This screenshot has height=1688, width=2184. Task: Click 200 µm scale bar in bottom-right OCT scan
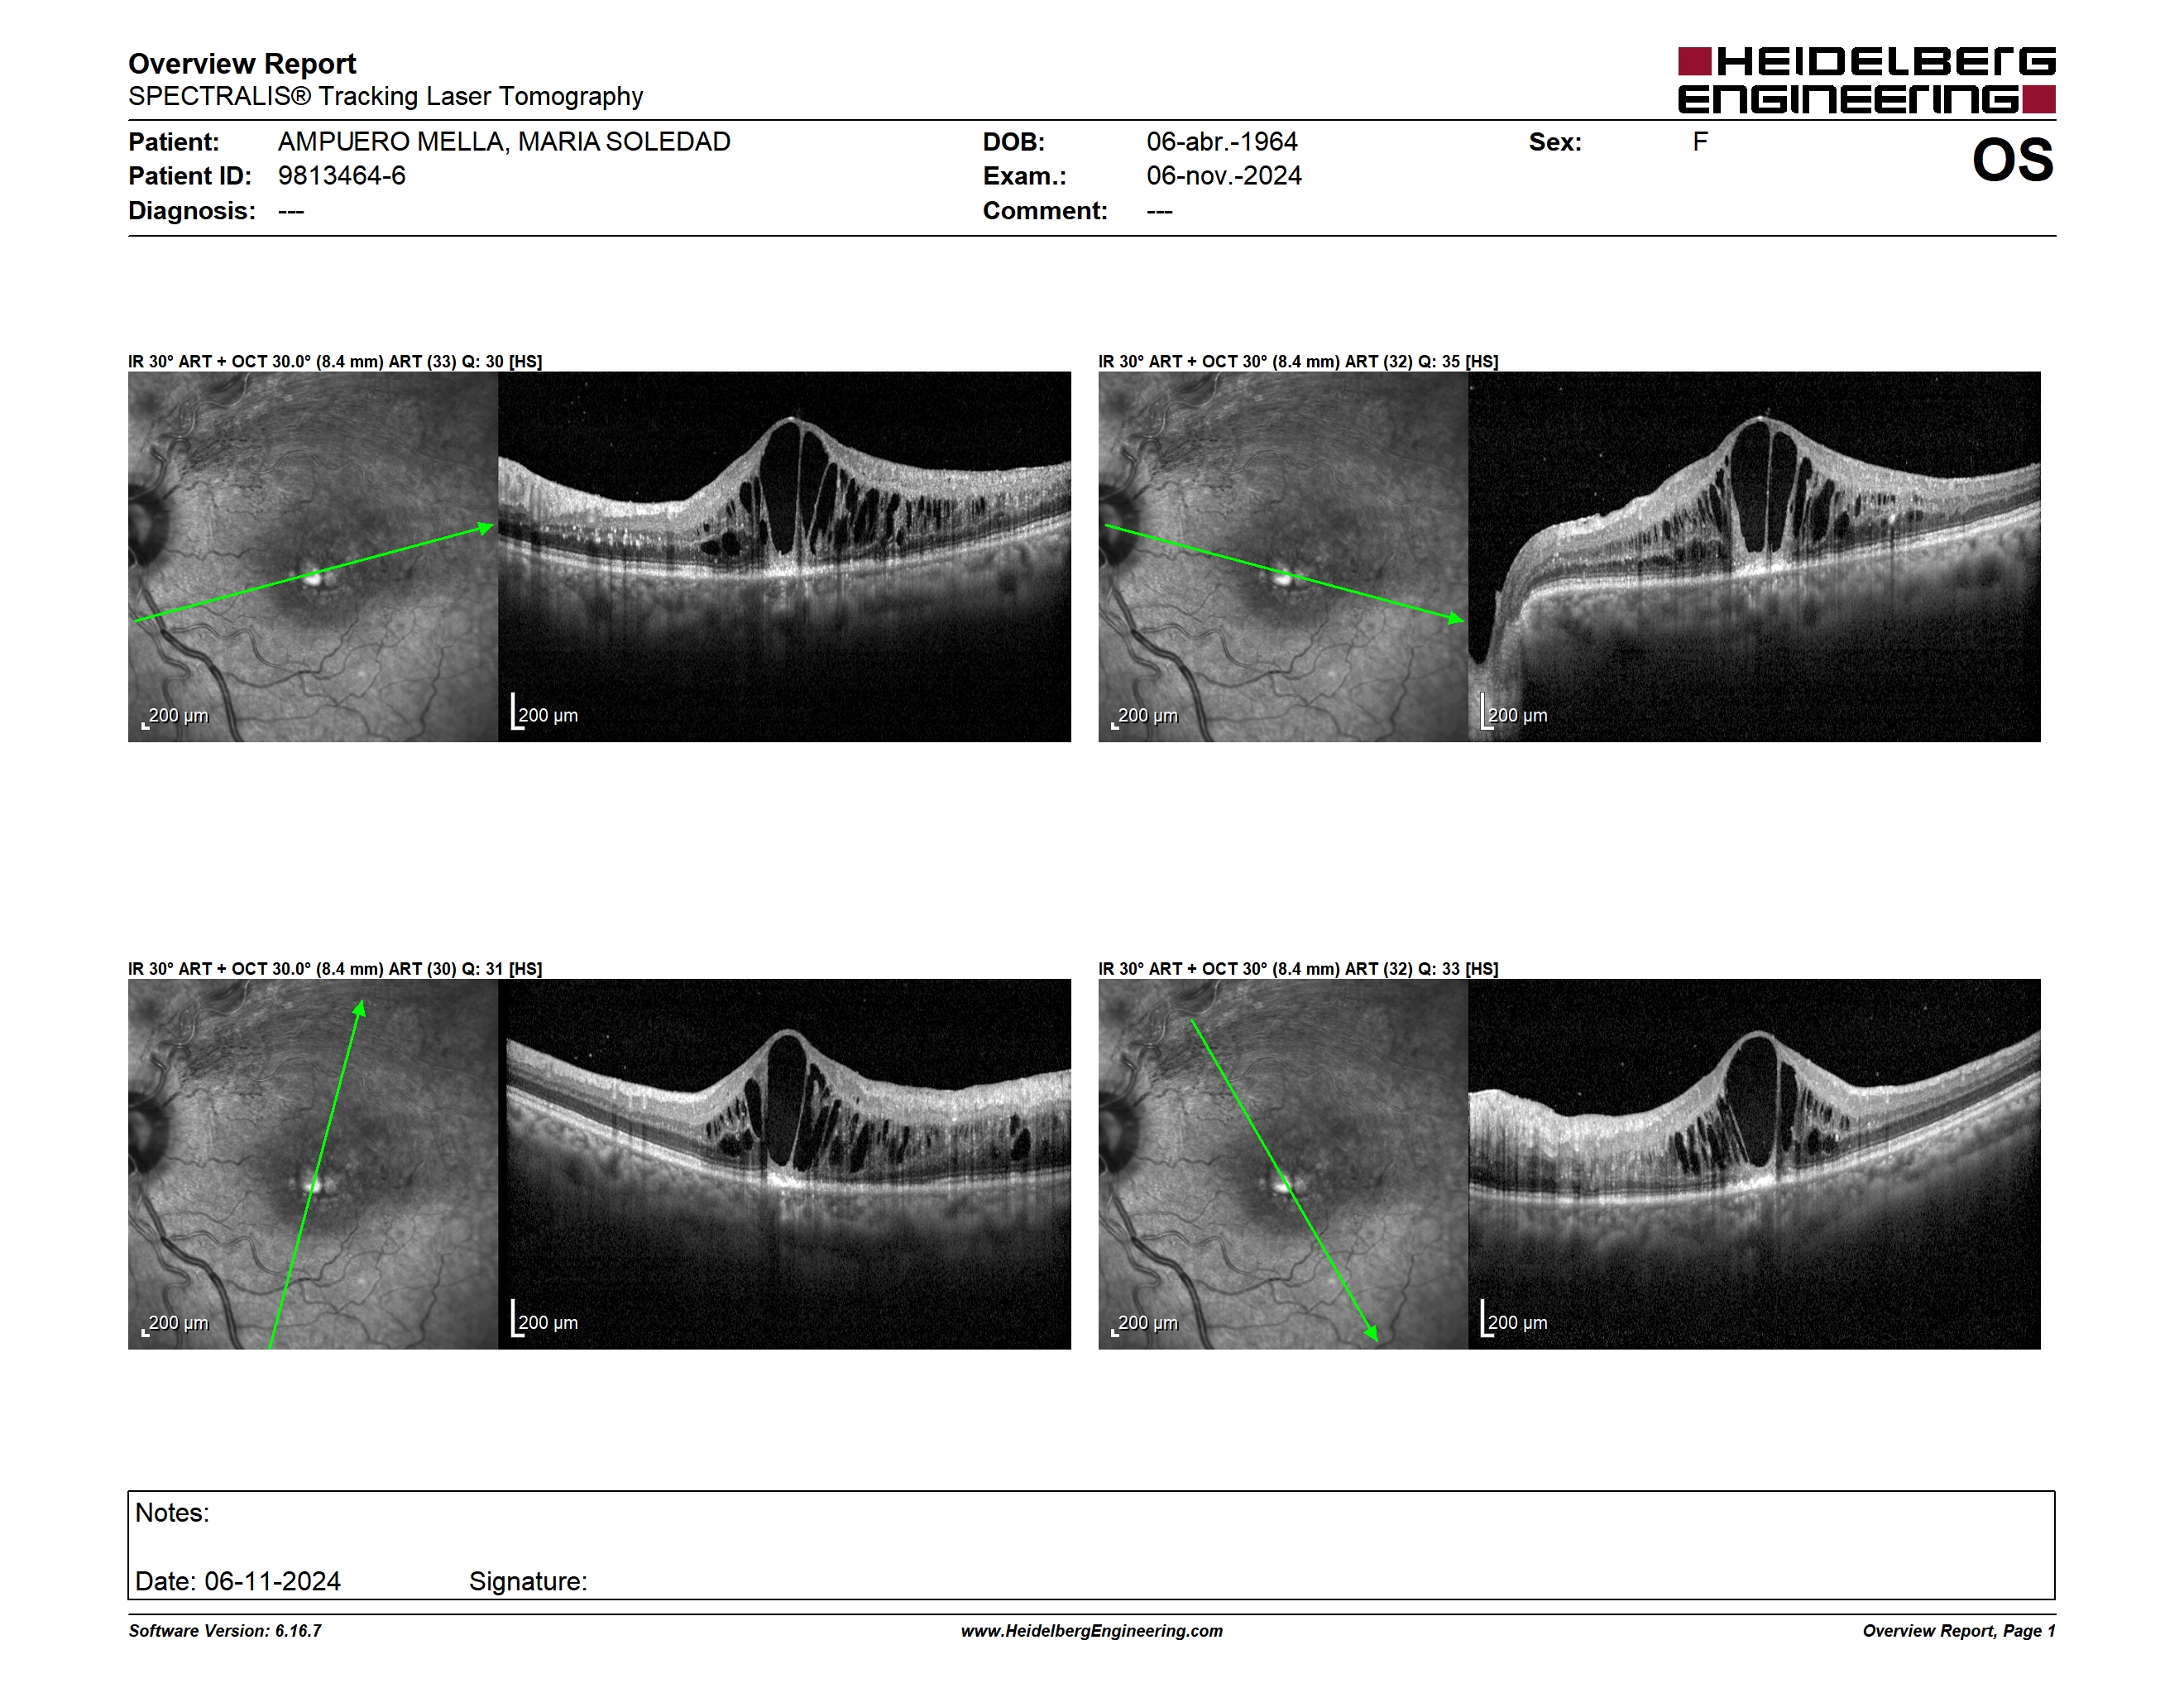tap(1514, 1320)
